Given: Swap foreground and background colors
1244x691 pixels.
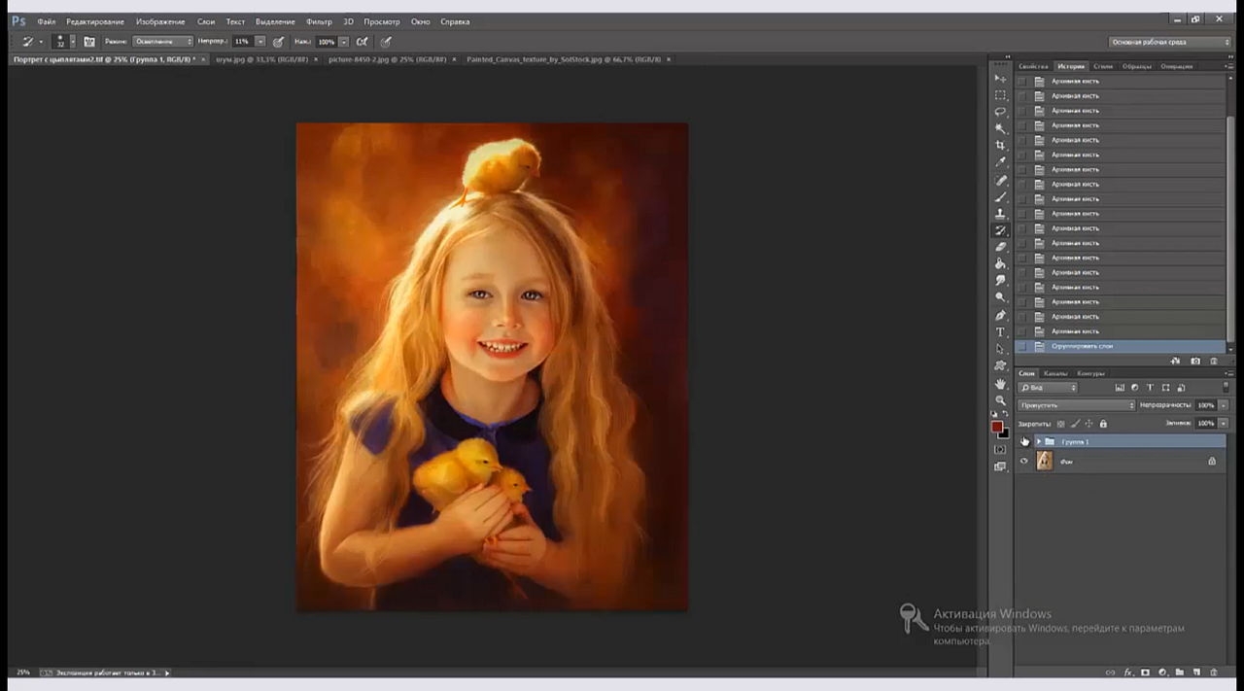Looking at the screenshot, I should (1006, 413).
